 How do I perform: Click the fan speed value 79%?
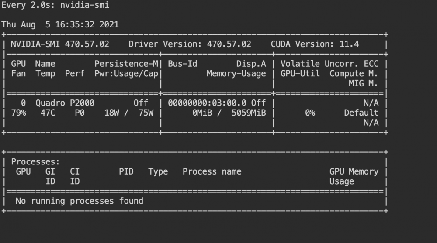[18, 113]
